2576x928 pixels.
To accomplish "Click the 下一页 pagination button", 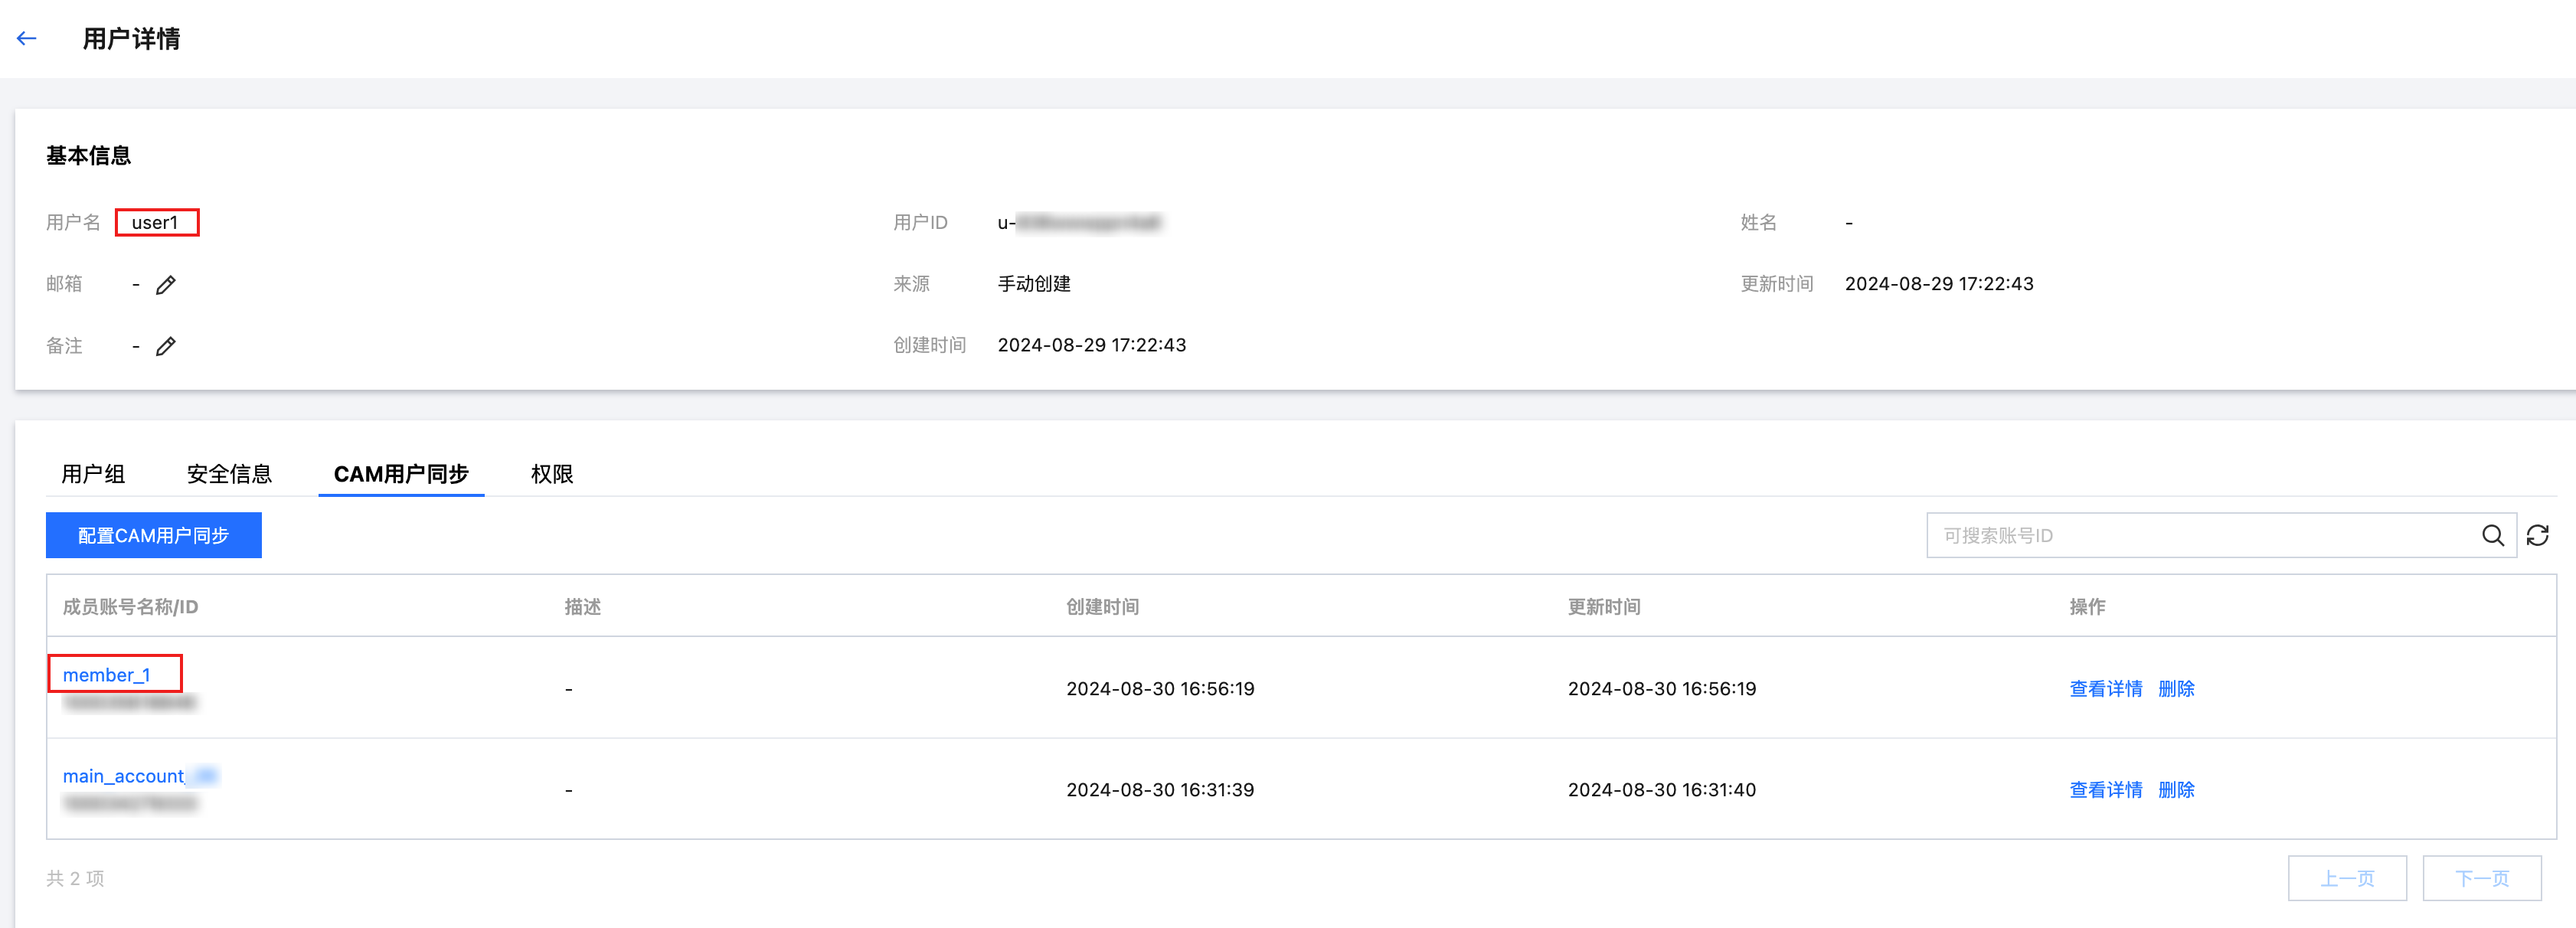I will (2481, 879).
